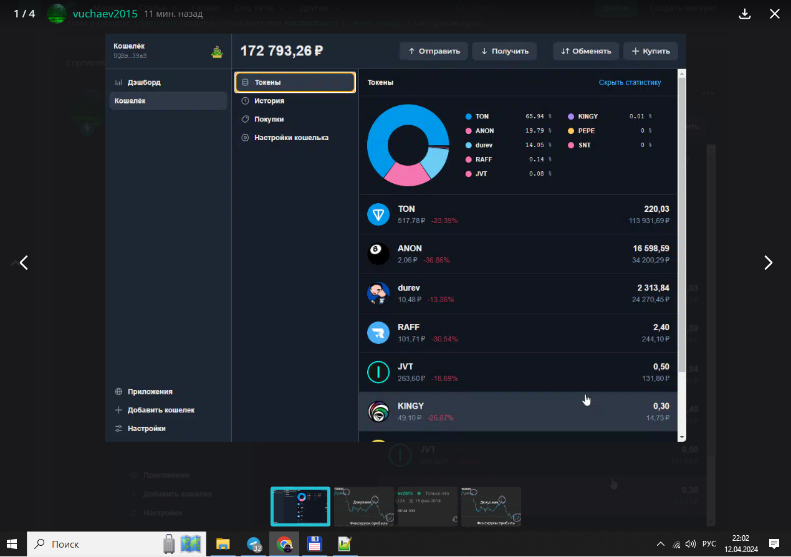
Task: Download the image with the download icon
Action: pos(744,14)
